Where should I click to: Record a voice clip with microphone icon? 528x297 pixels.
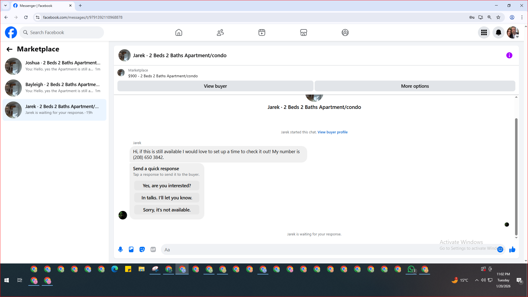[x=120, y=249]
